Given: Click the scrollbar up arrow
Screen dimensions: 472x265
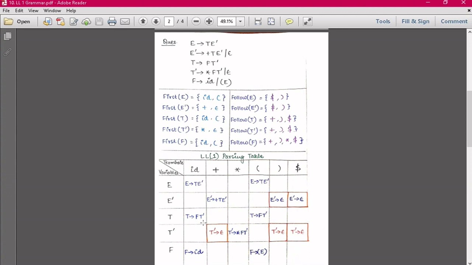Looking at the screenshot, I should coord(469,32).
